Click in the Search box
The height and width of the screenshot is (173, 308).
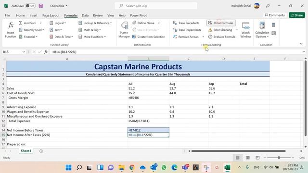pyautogui.click(x=156, y=6)
